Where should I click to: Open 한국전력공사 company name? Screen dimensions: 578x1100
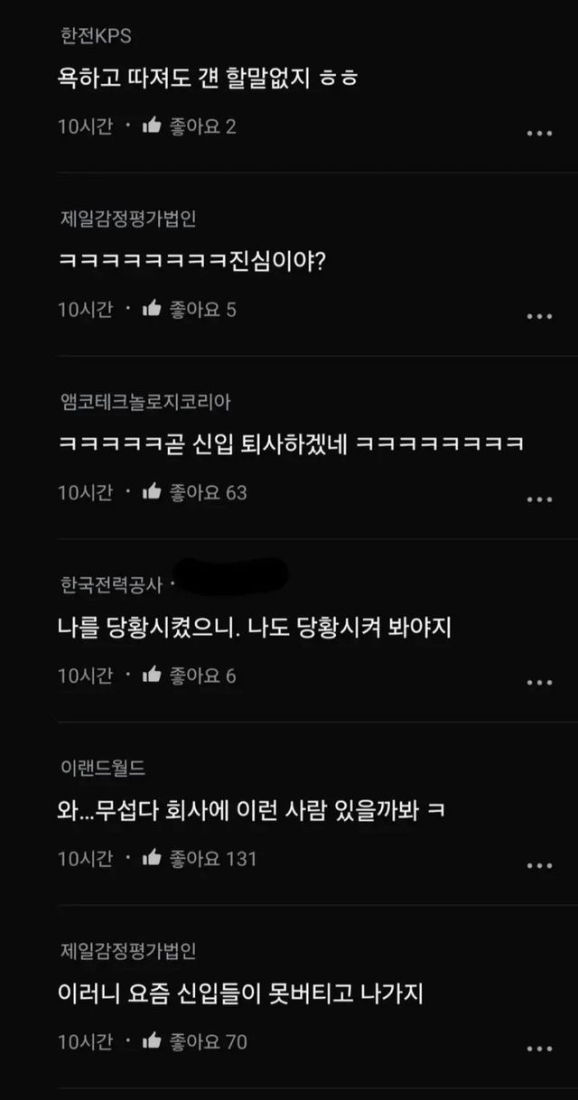tap(110, 584)
